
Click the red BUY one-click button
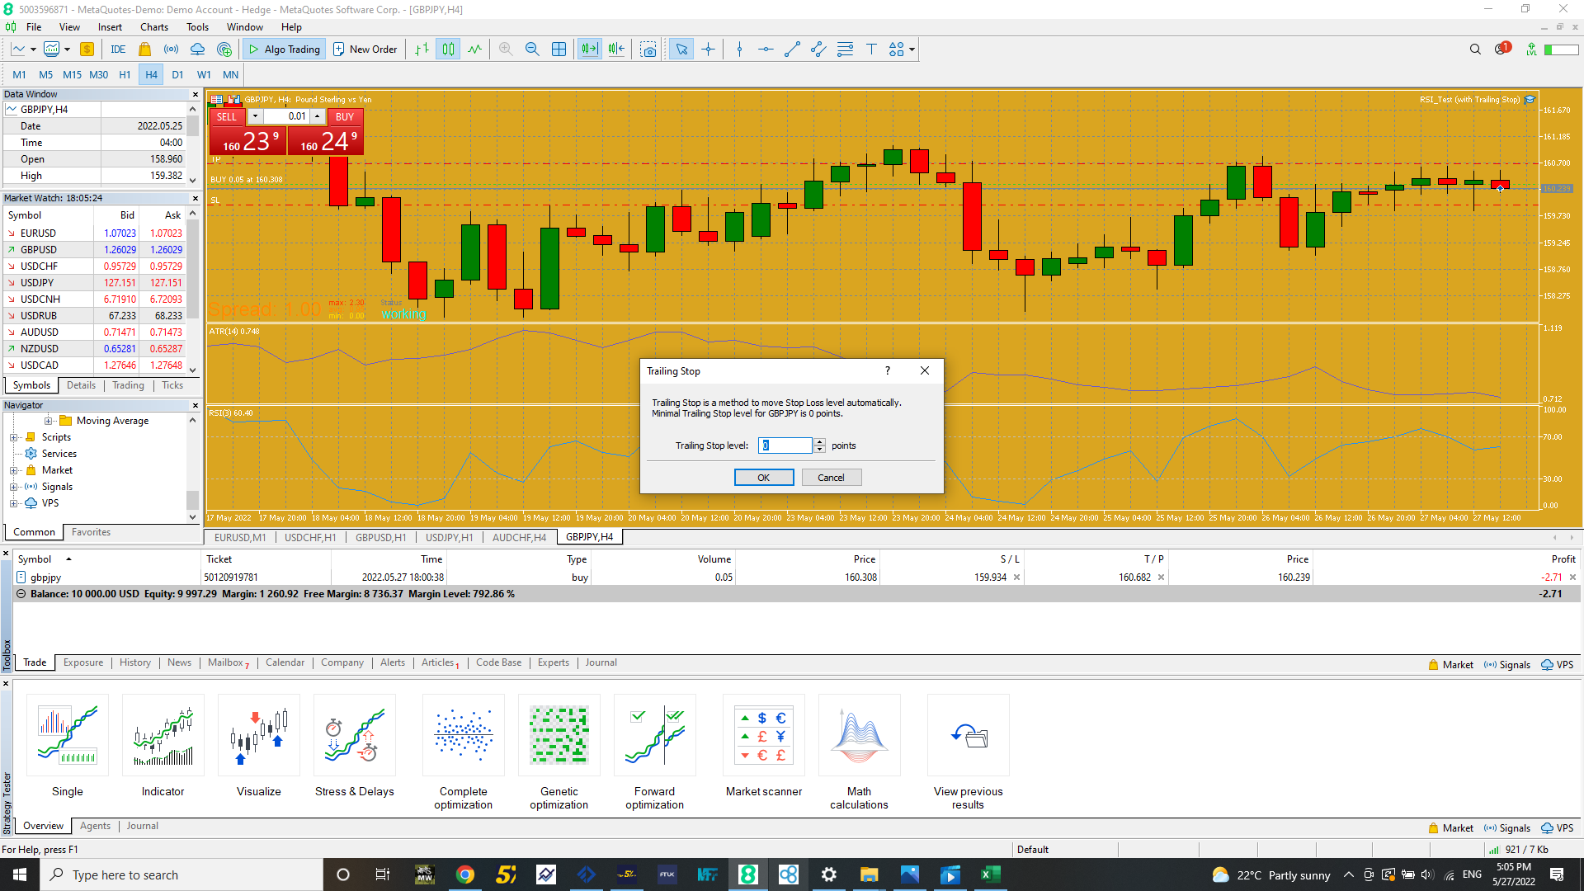pyautogui.click(x=345, y=117)
